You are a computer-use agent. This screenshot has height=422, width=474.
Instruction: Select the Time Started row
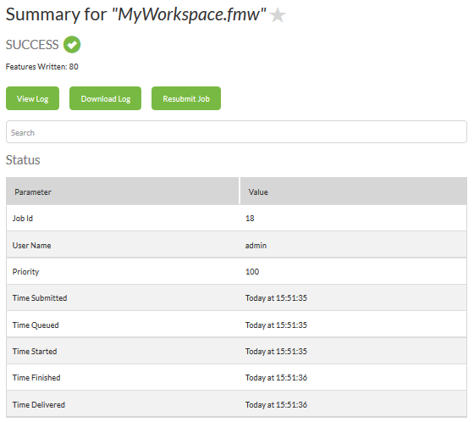[236, 351]
